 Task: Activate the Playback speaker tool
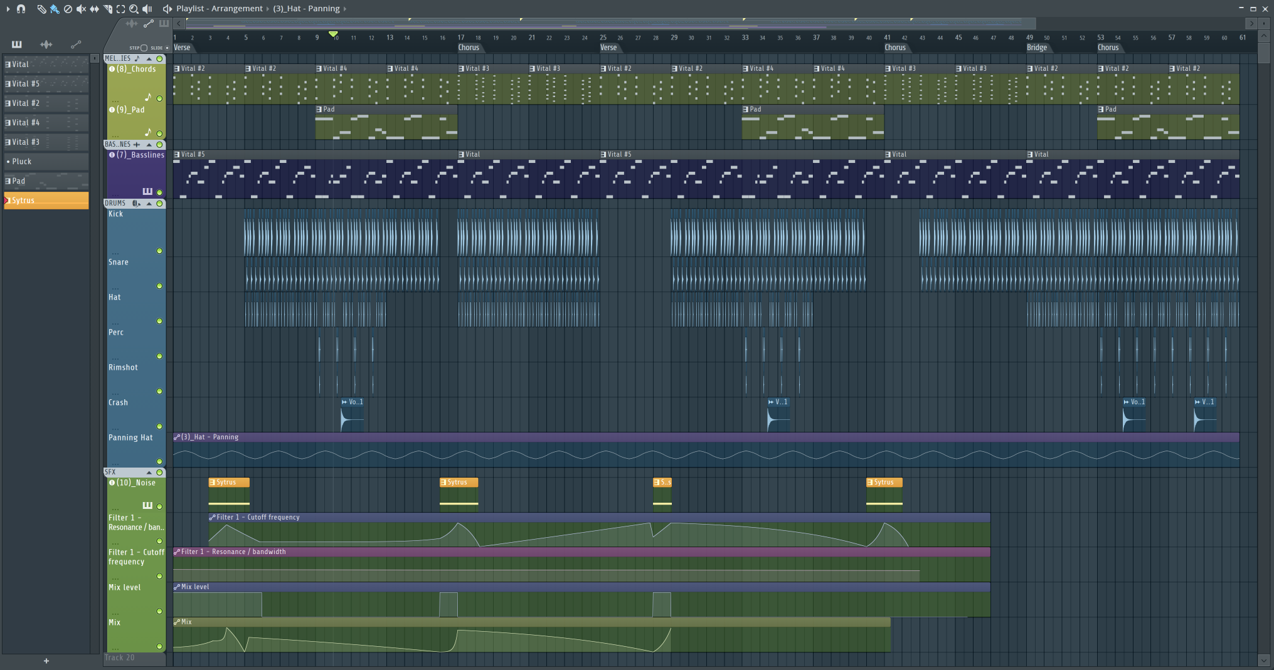147,9
